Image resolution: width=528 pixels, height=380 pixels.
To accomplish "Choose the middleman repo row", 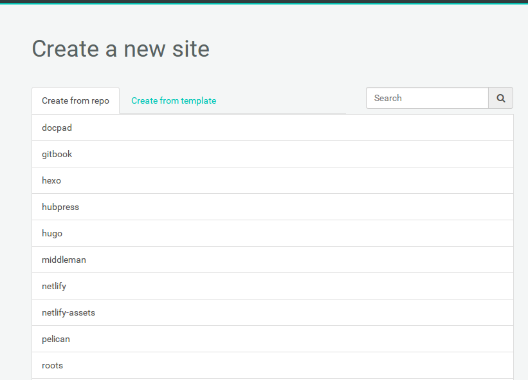I will [273, 260].
